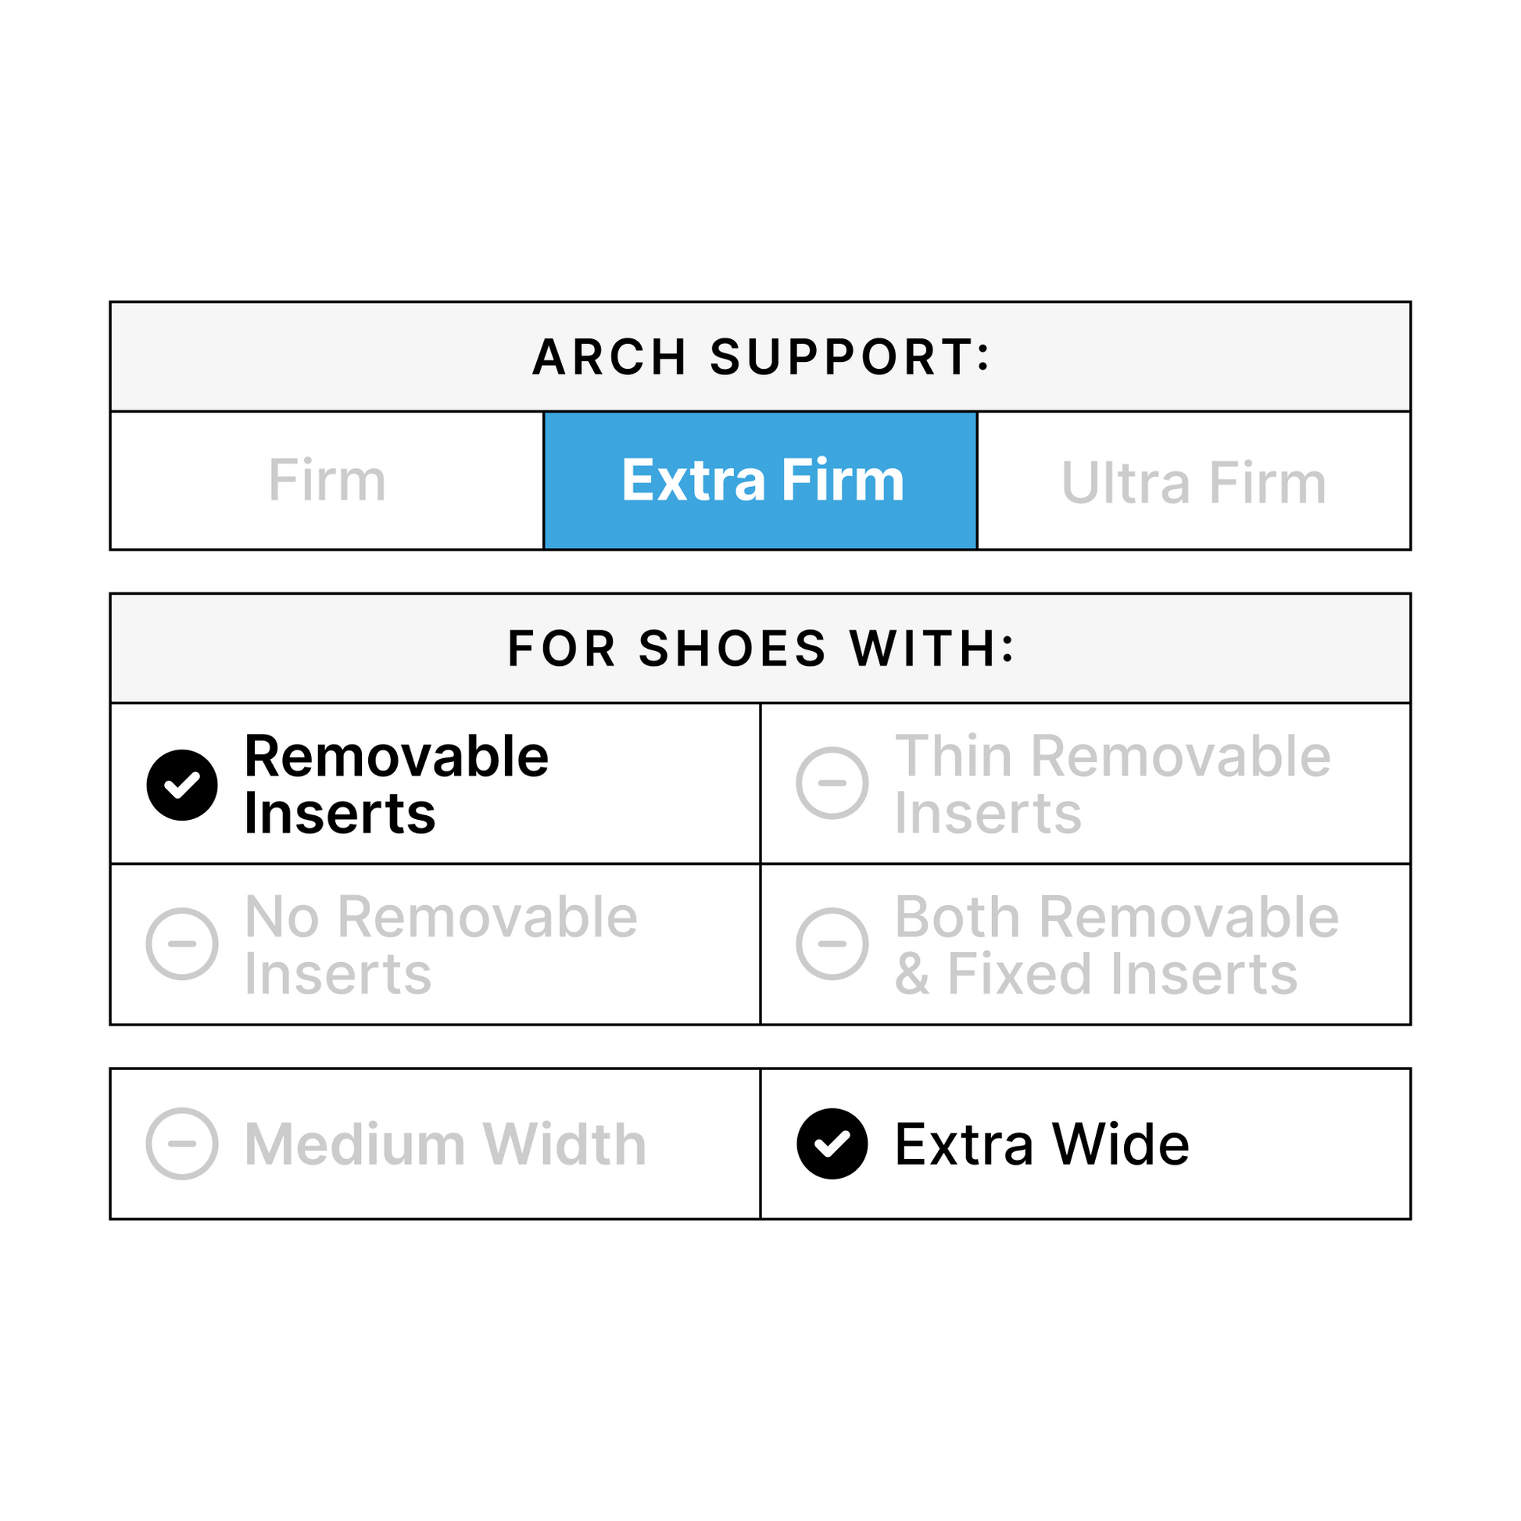
Task: Click the word Width in the width row
Action: [564, 1144]
